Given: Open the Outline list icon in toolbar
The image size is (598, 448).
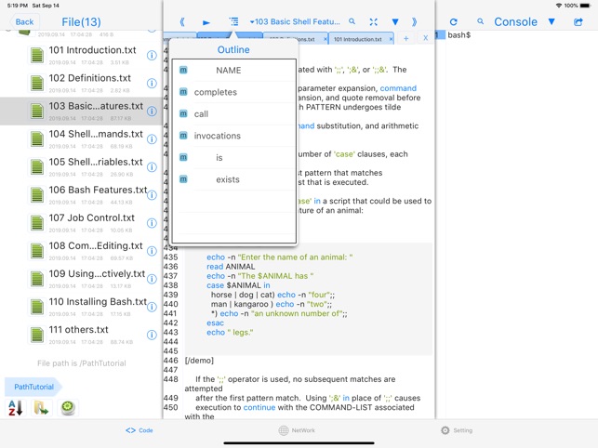Looking at the screenshot, I should click(x=233, y=21).
